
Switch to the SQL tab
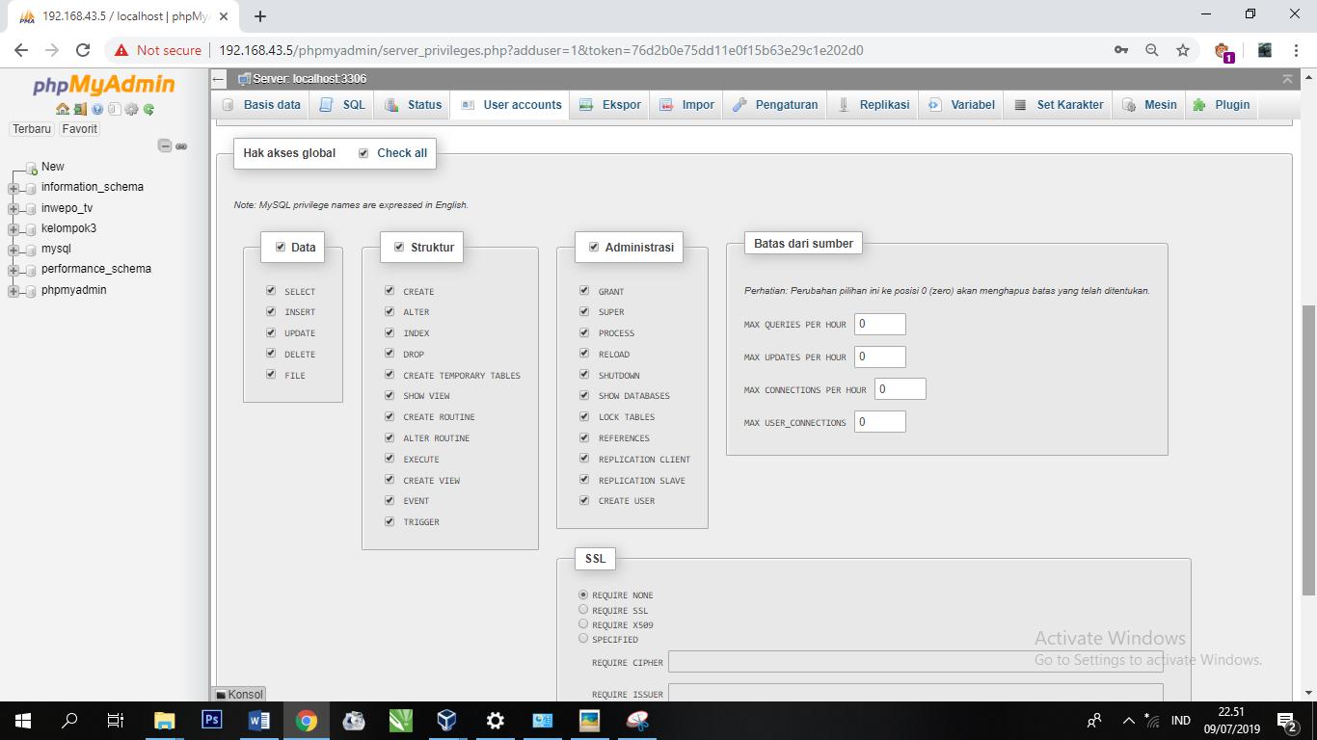tap(343, 105)
